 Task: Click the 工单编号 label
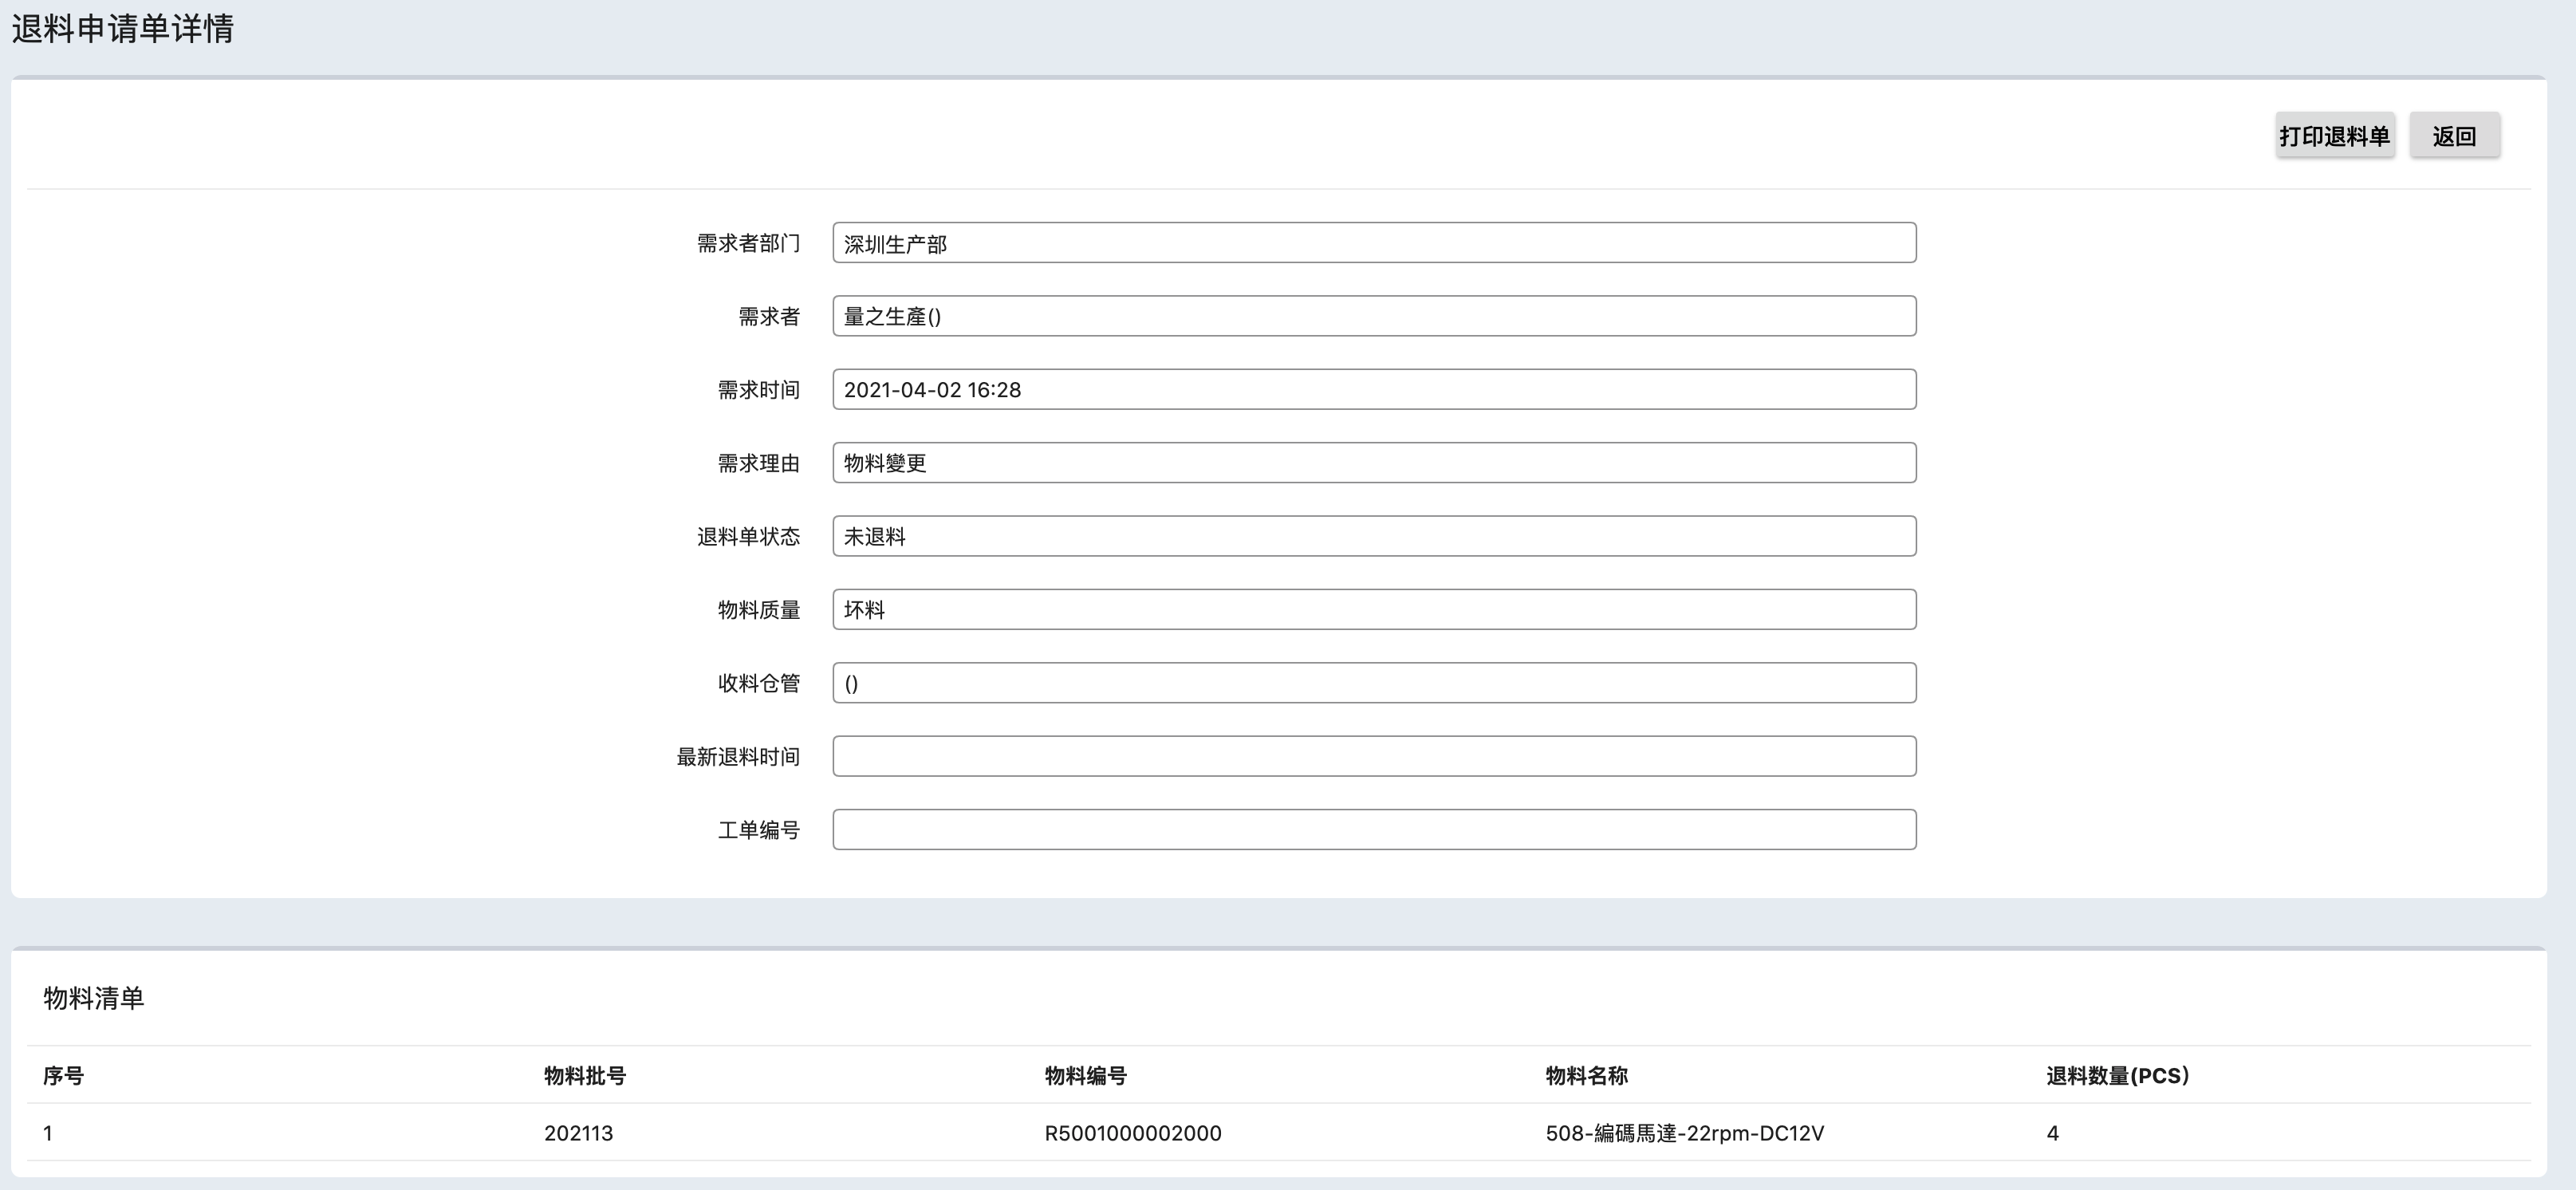coord(759,830)
